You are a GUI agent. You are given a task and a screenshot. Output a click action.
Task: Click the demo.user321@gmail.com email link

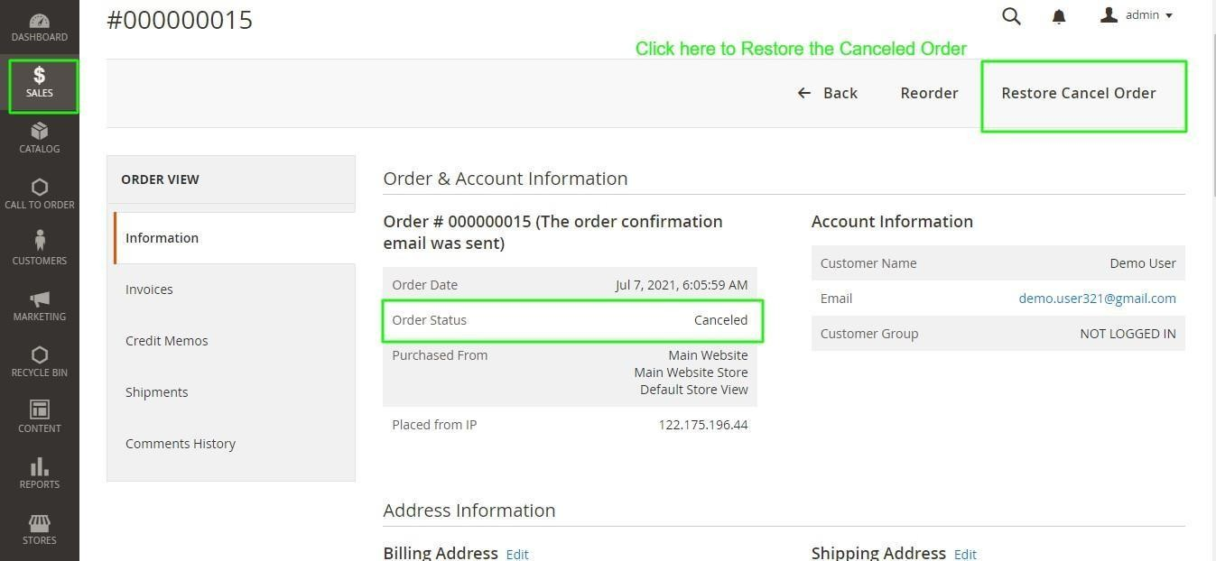coord(1097,299)
